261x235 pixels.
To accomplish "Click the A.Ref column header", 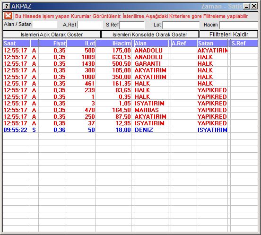I will click(184, 44).
